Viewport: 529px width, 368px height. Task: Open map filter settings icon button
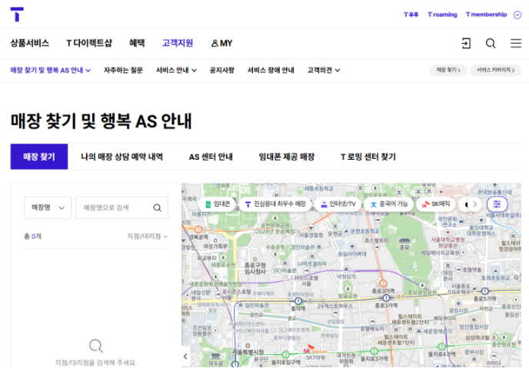point(497,204)
